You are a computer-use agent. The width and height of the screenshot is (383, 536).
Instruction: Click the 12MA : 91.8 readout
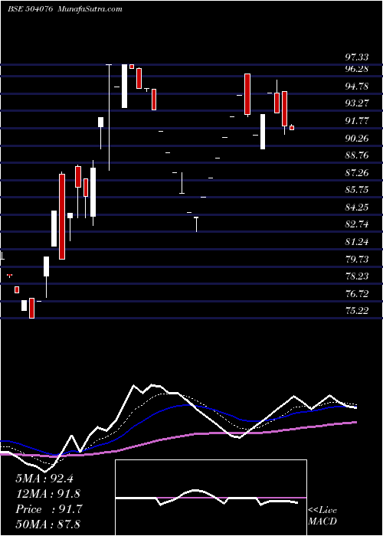pos(47,494)
